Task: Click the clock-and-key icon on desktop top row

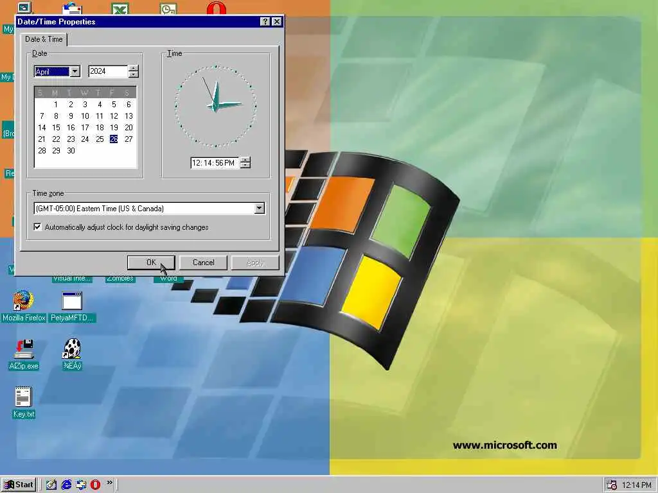Action: tap(168, 8)
